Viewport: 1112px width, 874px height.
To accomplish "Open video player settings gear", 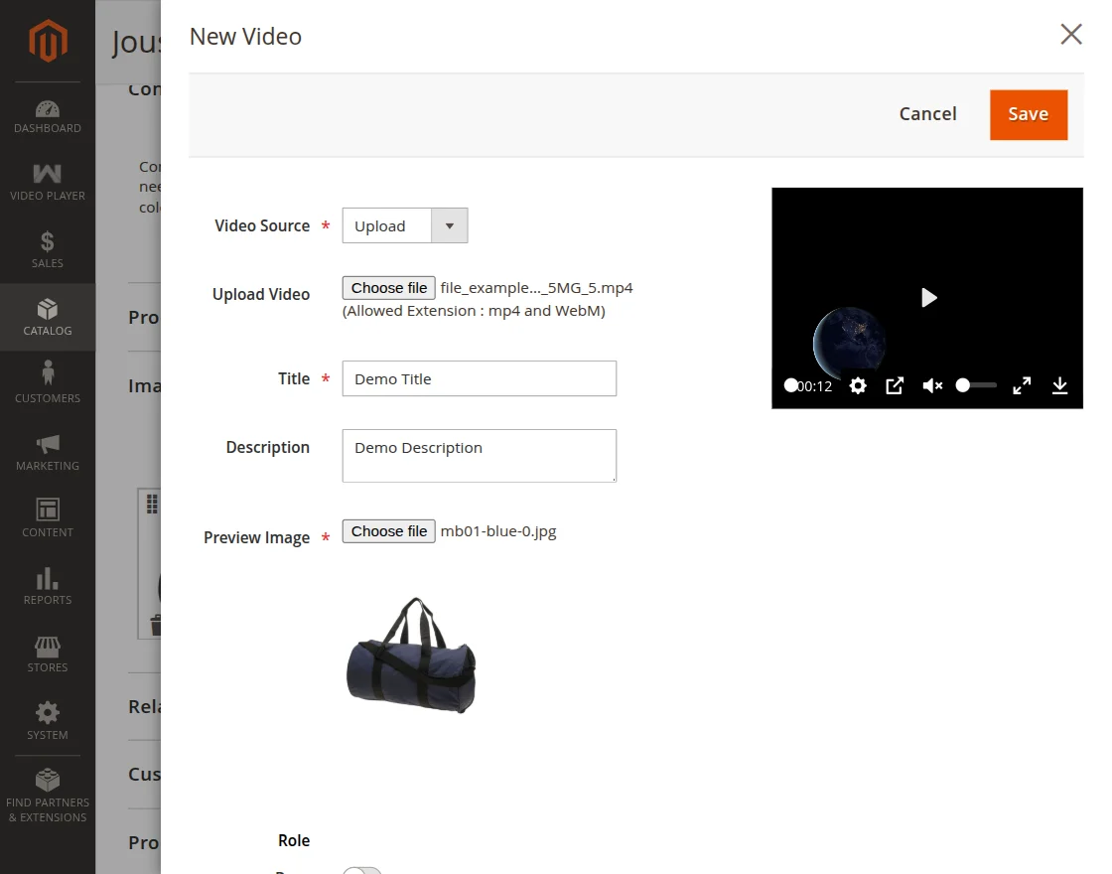I will pos(858,385).
